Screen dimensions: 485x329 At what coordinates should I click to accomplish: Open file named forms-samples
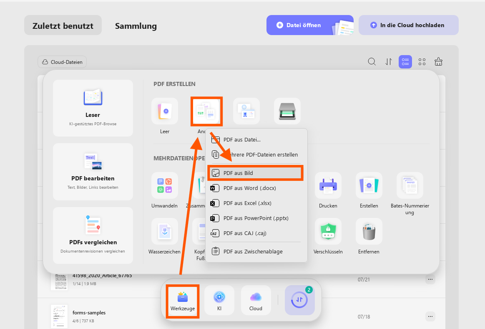tap(89, 313)
